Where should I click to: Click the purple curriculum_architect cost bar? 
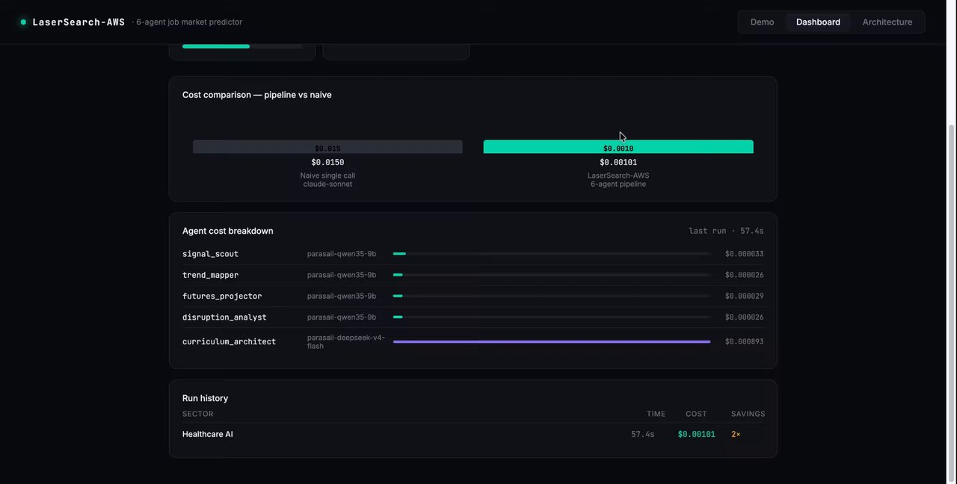tap(552, 341)
